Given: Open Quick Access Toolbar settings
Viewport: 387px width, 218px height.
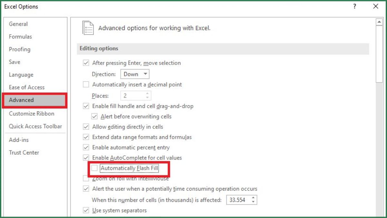Looking at the screenshot, I should pyautogui.click(x=35, y=126).
